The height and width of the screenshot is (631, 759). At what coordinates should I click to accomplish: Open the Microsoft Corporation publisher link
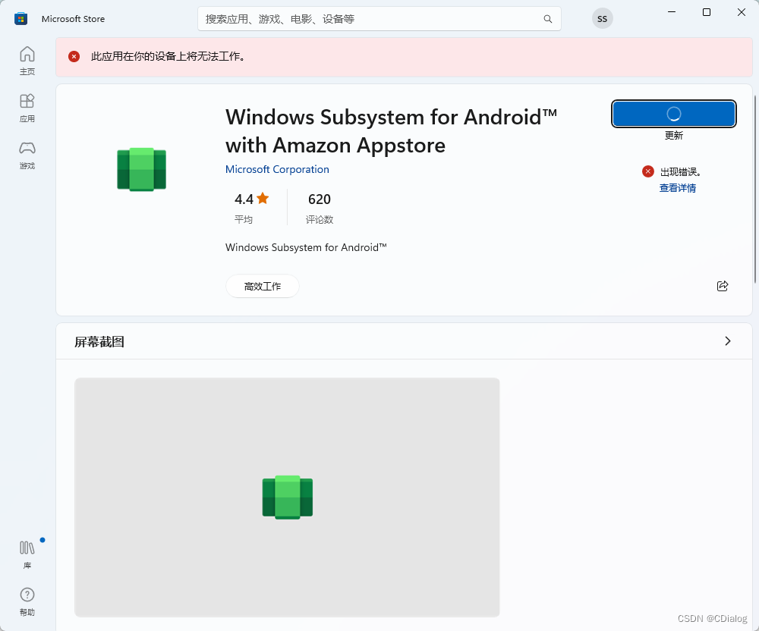277,169
